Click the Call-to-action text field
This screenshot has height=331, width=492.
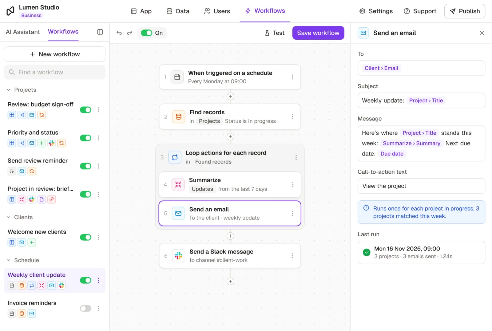pos(421,186)
